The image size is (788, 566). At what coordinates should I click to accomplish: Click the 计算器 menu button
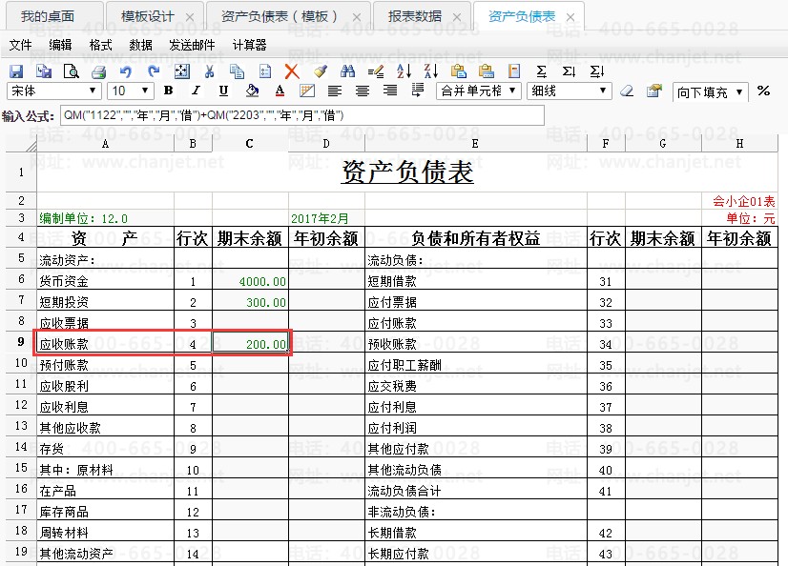[x=249, y=45]
